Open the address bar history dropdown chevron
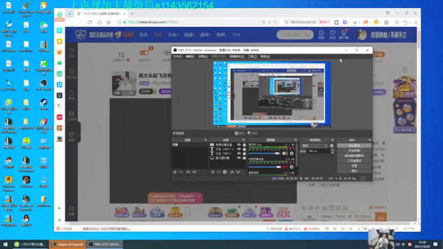 pyautogui.click(x=275, y=22)
